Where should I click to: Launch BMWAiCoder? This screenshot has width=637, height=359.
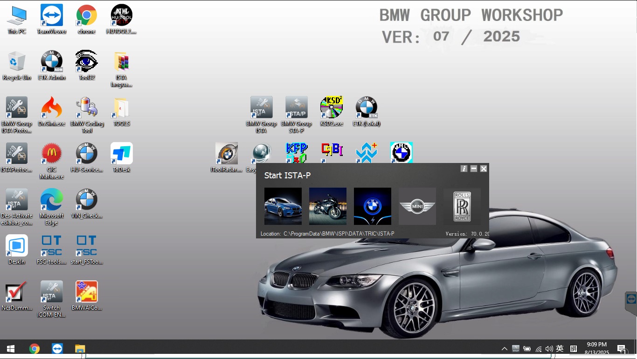[x=87, y=291]
